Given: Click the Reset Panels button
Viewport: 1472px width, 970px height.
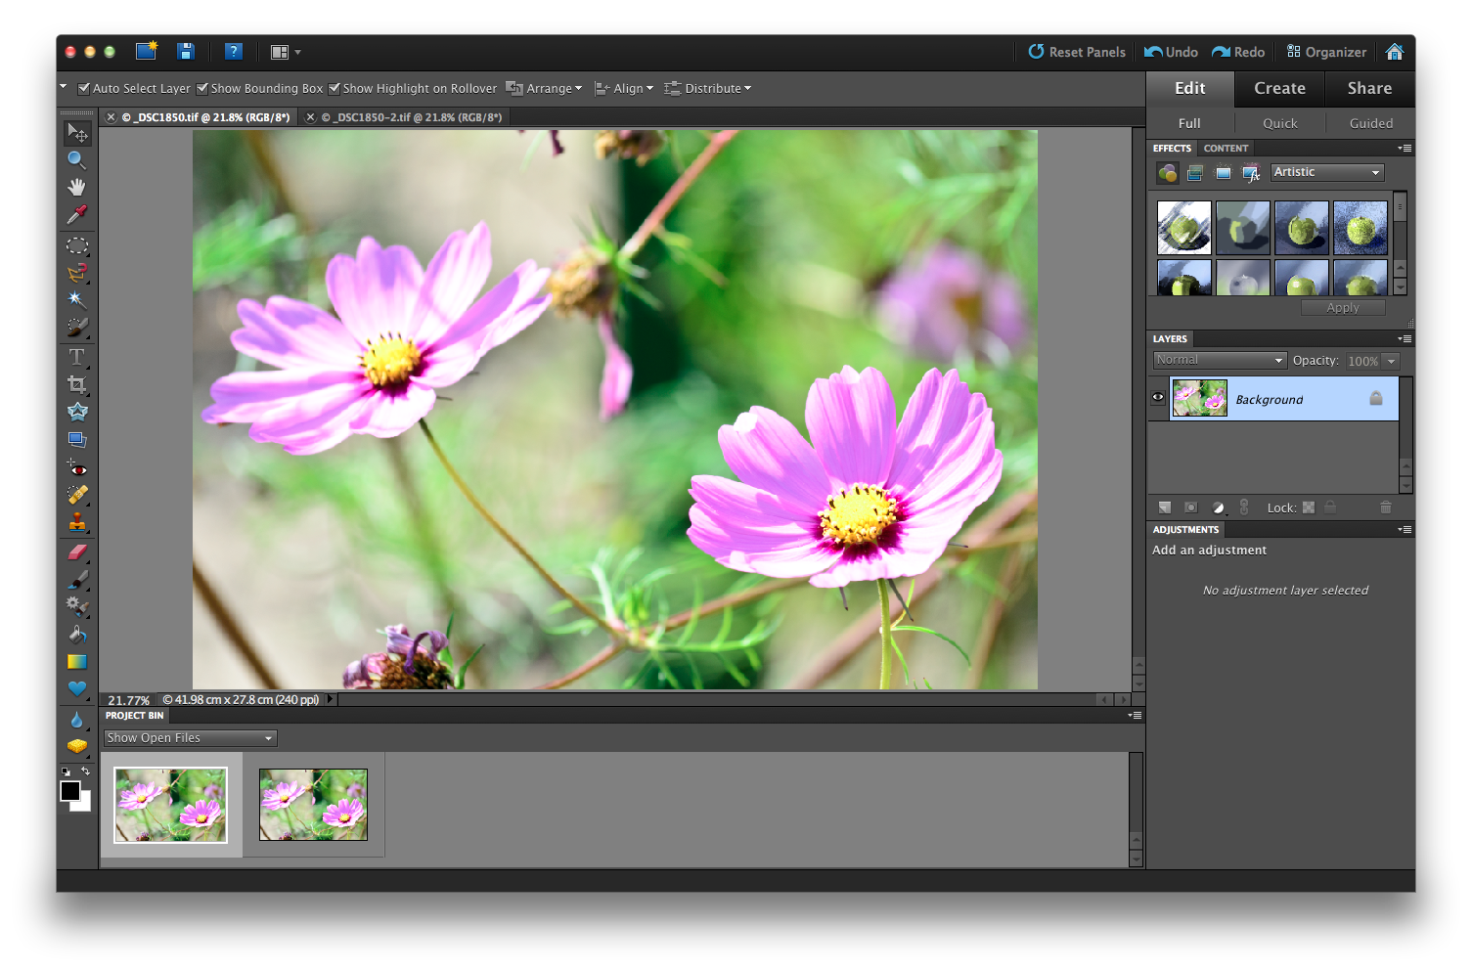Looking at the screenshot, I should pyautogui.click(x=1077, y=52).
